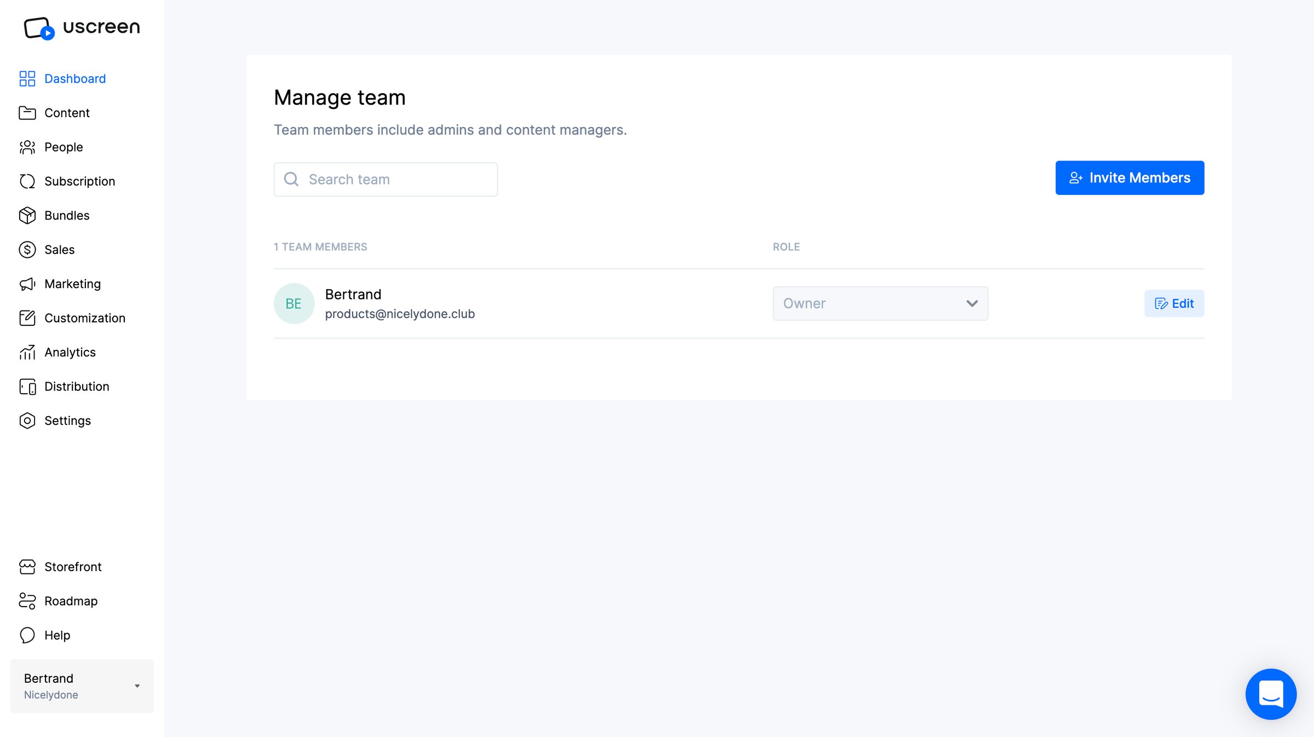Click the BE avatar for Bertrand

point(294,303)
